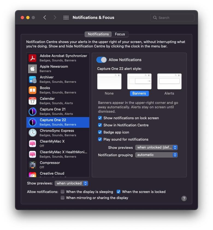Select ChronoSync Express in the list
Image resolution: width=213 pixels, height=230 pixels.
tap(58, 133)
